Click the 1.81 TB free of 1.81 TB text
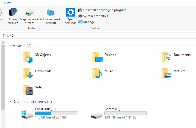 [x=120, y=117]
